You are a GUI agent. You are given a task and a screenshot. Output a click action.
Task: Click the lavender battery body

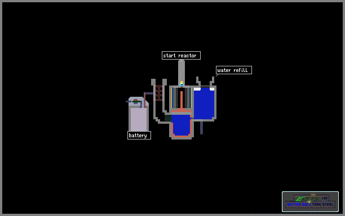[139, 119]
